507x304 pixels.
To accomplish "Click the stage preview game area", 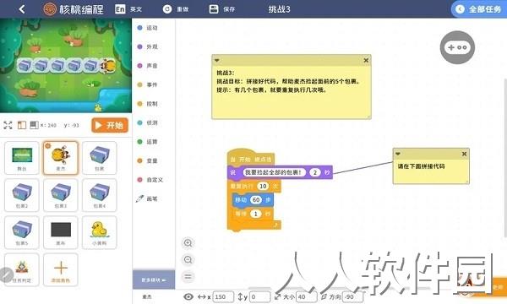I will (x=66, y=65).
